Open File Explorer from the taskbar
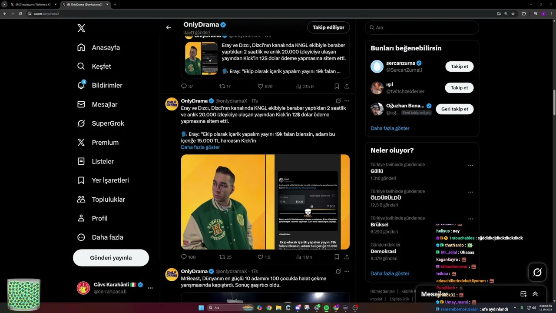556x313 pixels. (278, 308)
